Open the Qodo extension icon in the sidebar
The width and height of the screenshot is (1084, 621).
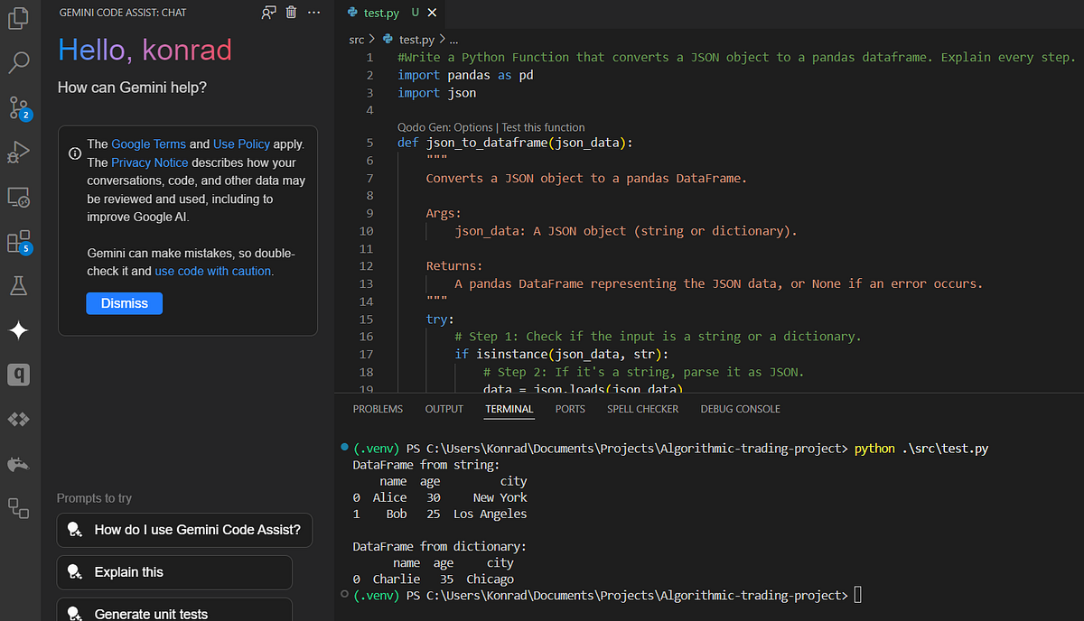[20, 374]
